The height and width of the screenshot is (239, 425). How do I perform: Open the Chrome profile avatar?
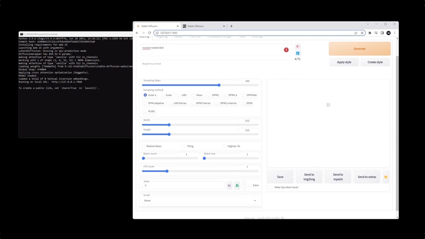(388, 33)
